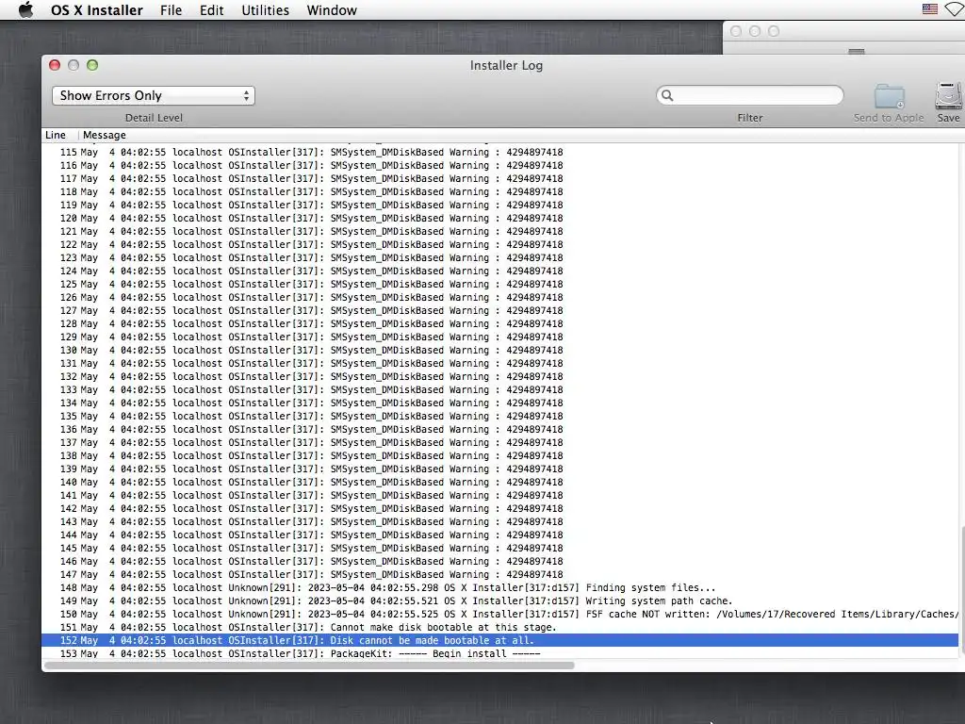Click the magnifying glass in the Filter field
The width and height of the screenshot is (965, 724).
point(667,95)
